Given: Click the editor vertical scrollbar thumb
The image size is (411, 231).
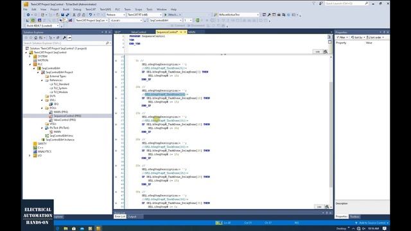Looking at the screenshot, I should click(331, 134).
